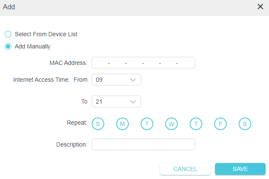This screenshot has width=269, height=179.
Task: Enable Monday repeat day circle
Action: 122,123
